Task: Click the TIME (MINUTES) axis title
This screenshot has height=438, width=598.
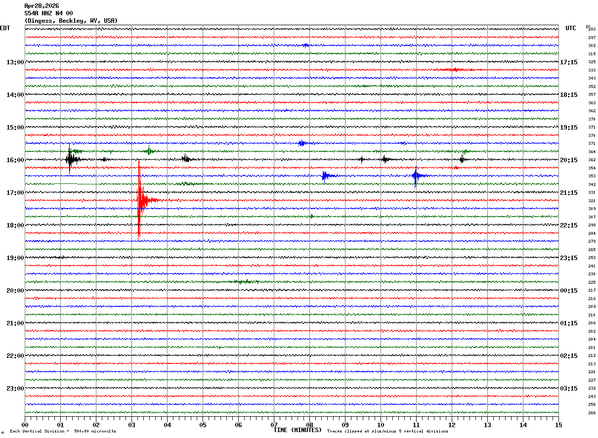Action: click(x=298, y=430)
